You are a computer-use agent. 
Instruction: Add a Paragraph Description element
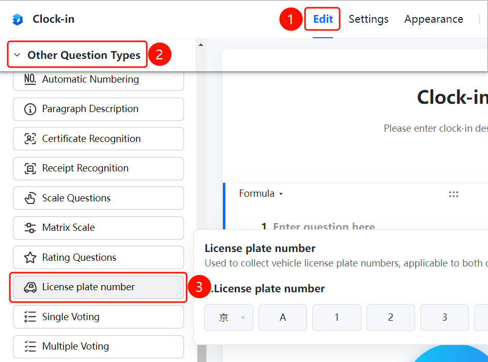[98, 109]
